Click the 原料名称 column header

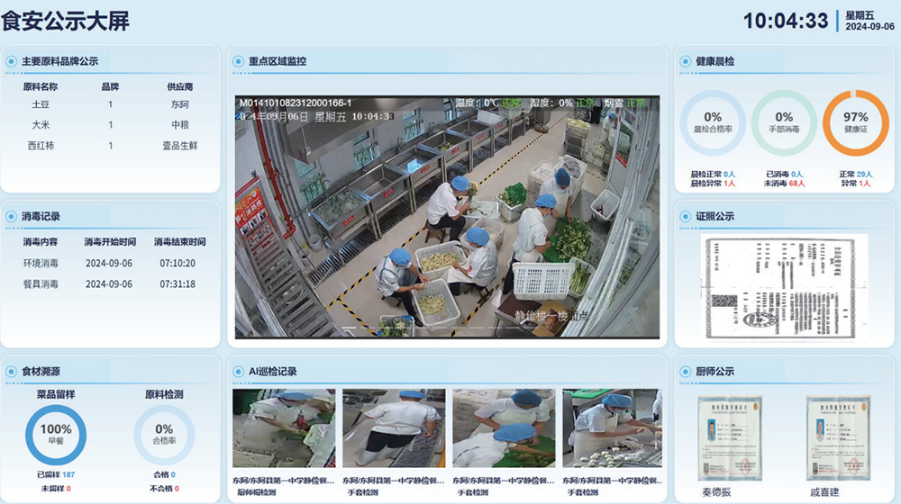click(x=41, y=86)
